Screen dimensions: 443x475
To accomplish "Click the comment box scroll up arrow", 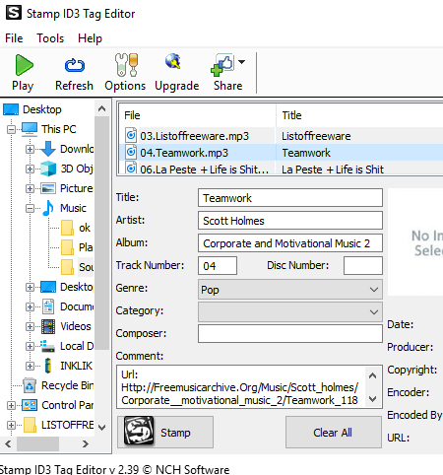I will pyautogui.click(x=372, y=375).
